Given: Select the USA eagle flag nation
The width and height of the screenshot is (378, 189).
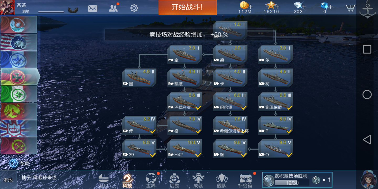Looking at the screenshot, I should 19,42.
